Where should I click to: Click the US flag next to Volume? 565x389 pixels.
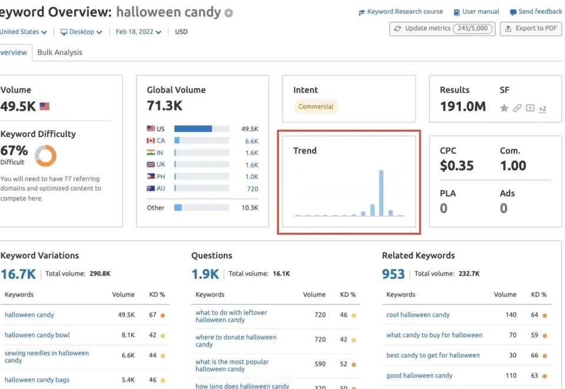(45, 107)
